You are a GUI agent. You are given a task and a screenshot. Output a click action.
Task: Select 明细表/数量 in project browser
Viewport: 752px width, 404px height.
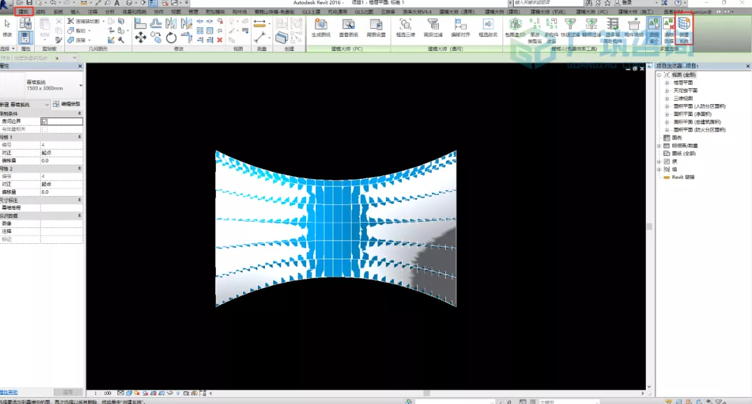684,145
